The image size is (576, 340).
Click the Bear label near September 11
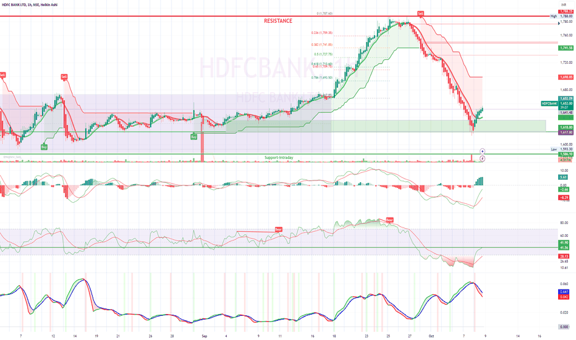(279, 229)
